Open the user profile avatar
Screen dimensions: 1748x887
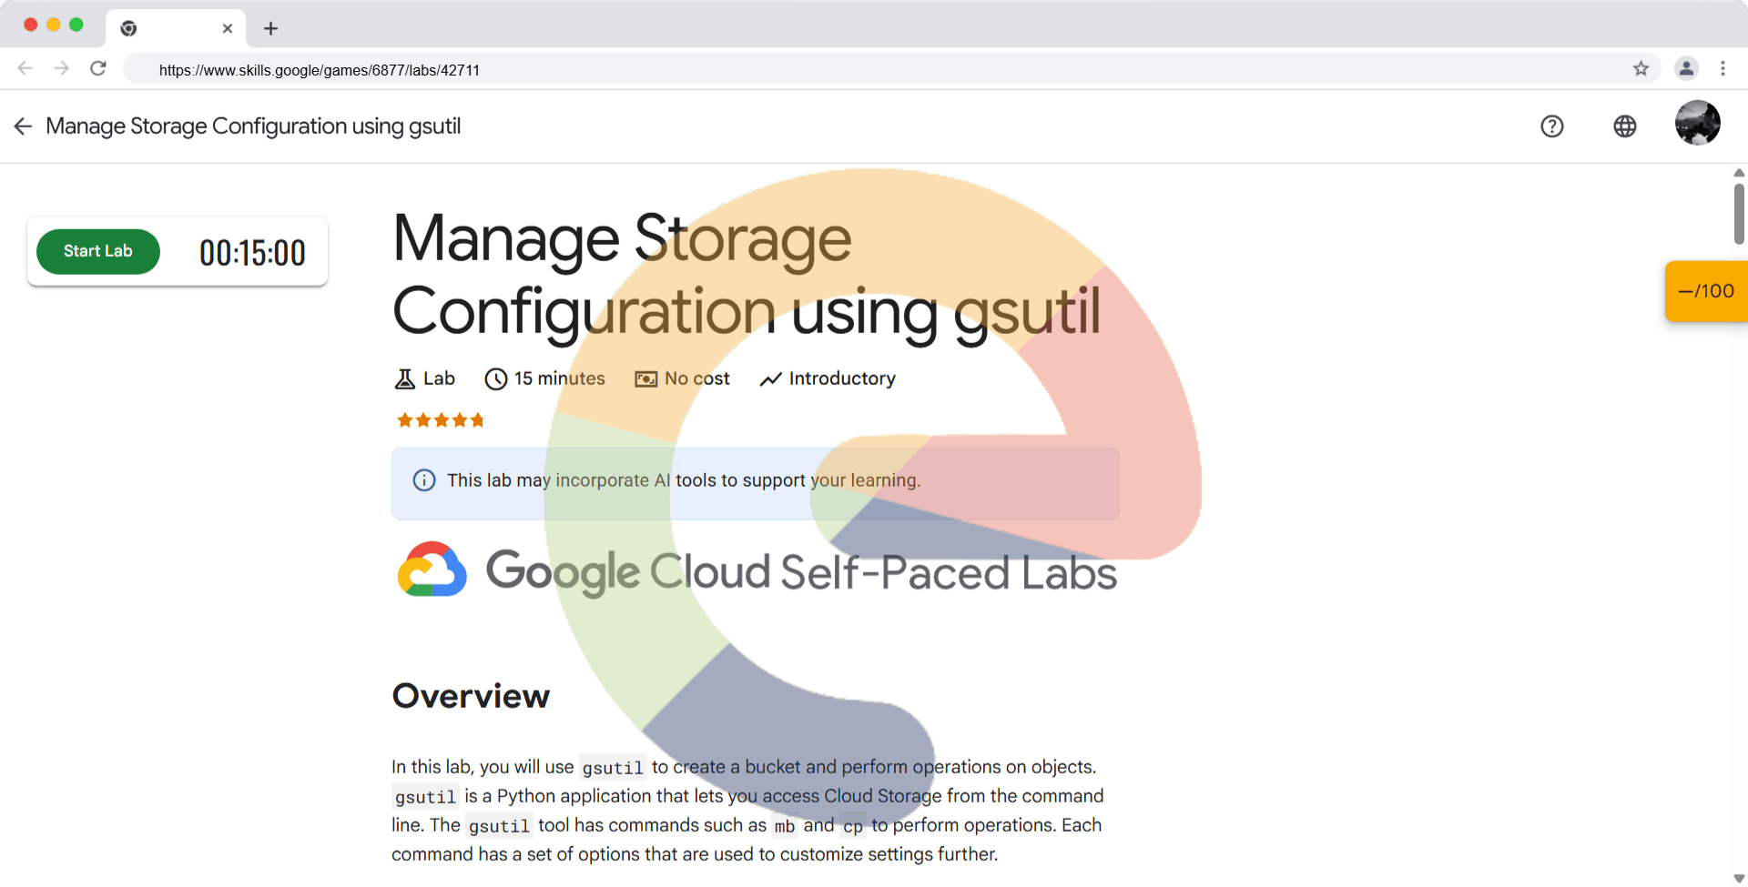[1697, 123]
